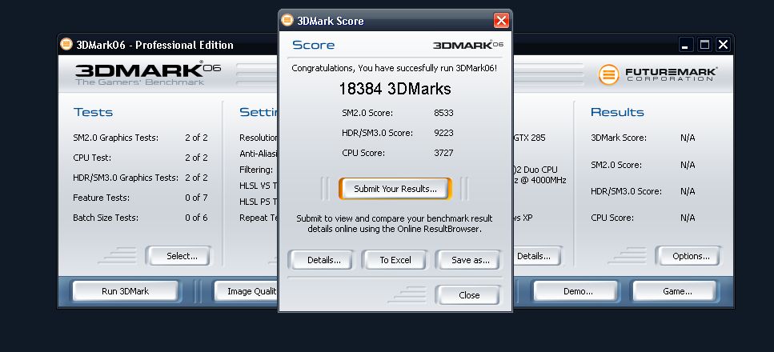Click the congratulations message in score dialog

pyautogui.click(x=395, y=68)
